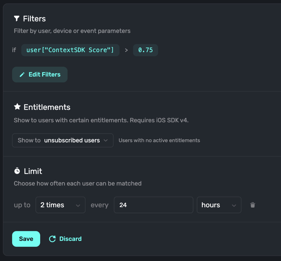
Task: Click the Discard link
Action: tap(70, 239)
